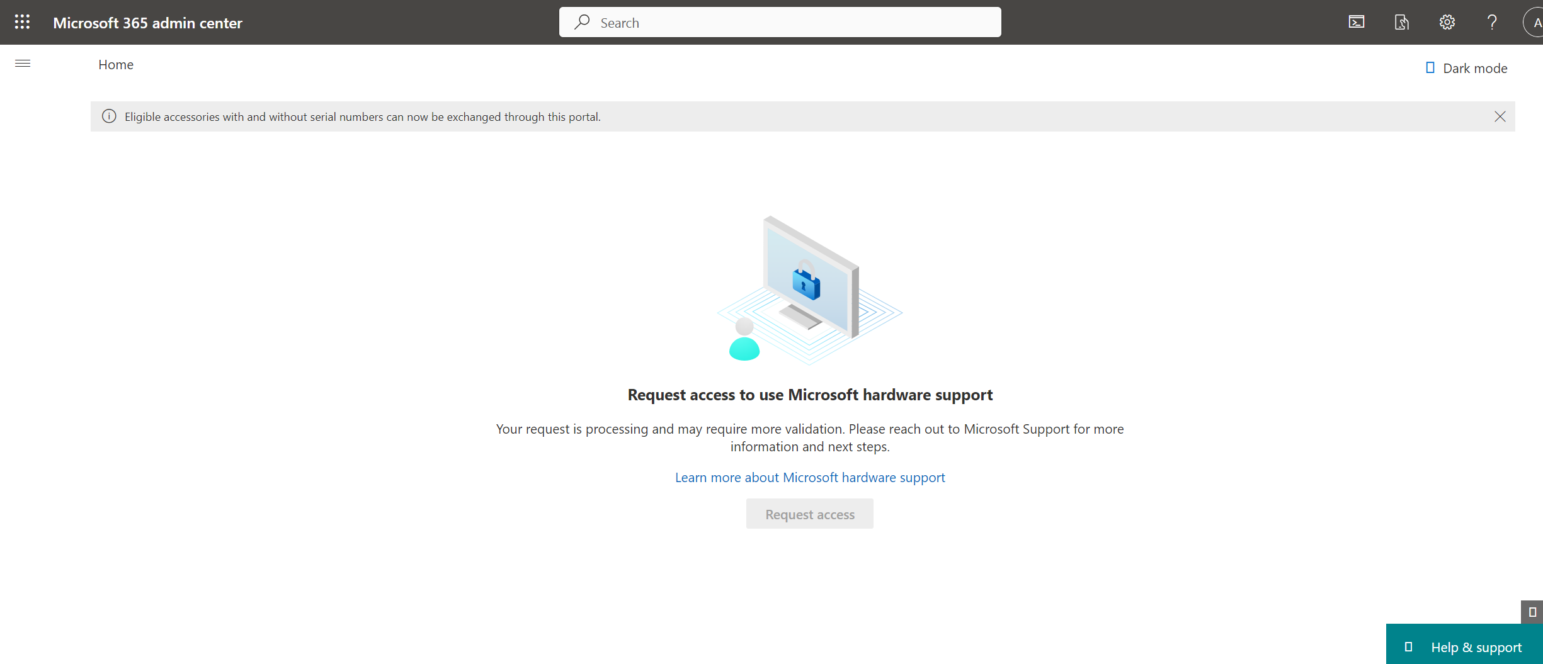Open the CLI shell terminal icon

[1357, 21]
